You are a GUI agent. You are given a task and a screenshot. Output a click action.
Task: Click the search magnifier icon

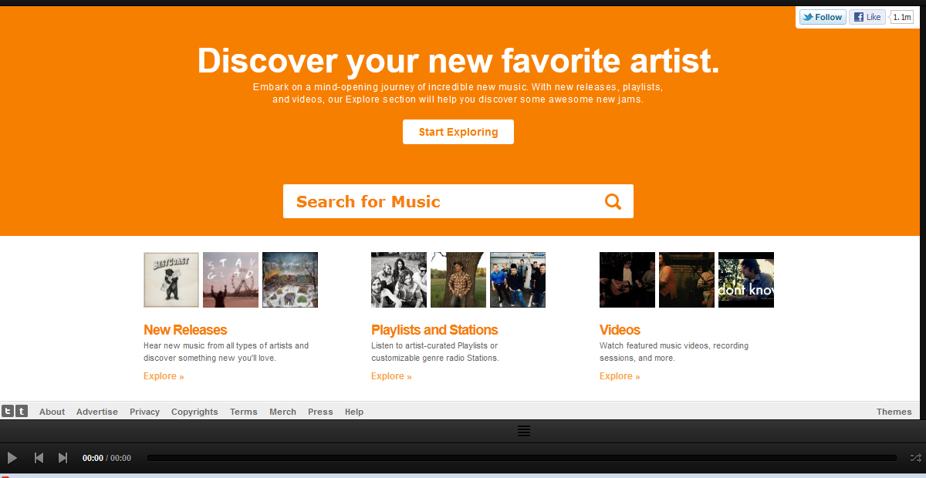coord(613,202)
